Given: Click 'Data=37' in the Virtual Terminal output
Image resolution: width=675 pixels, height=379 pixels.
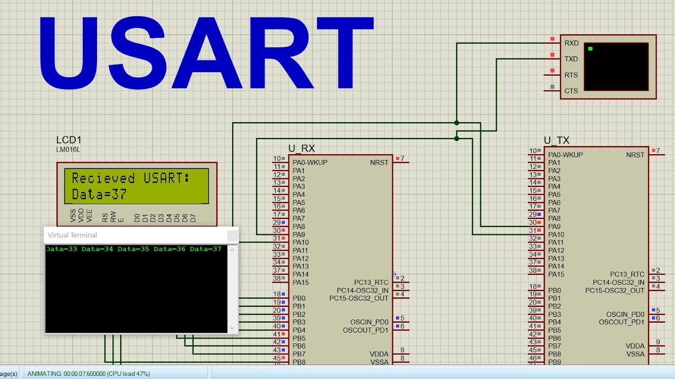Looking at the screenshot, I should click(x=206, y=249).
